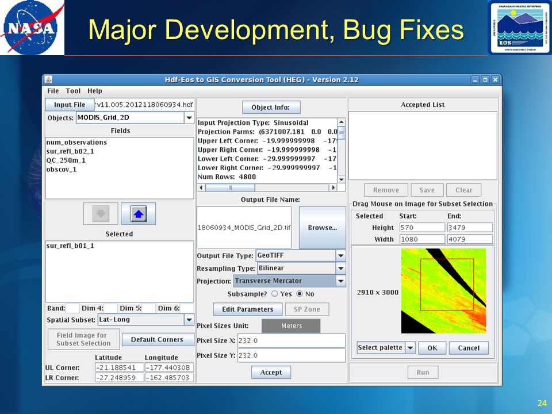Close the HEG Conversion Tool window

(x=495, y=80)
